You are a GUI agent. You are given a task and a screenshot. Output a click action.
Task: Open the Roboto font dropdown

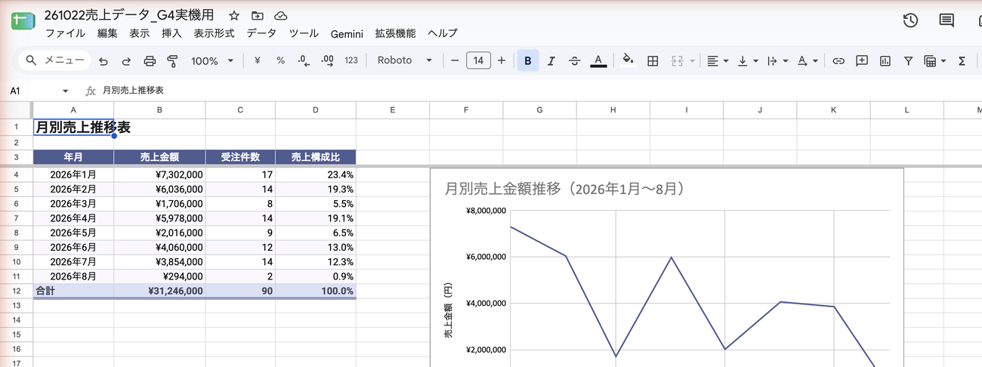click(404, 60)
